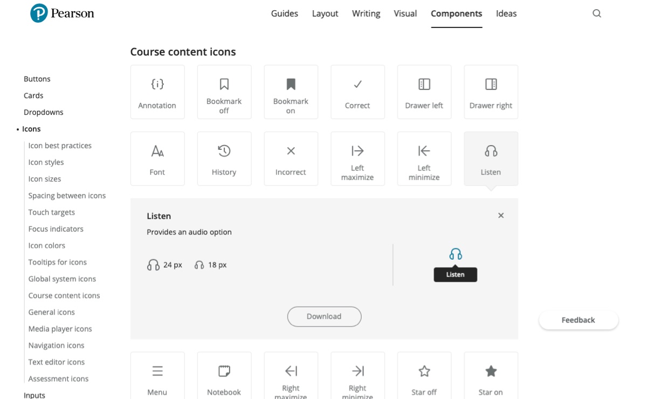Select the Bookmark on icon card
The width and height of the screenshot is (647, 399).
point(291,92)
